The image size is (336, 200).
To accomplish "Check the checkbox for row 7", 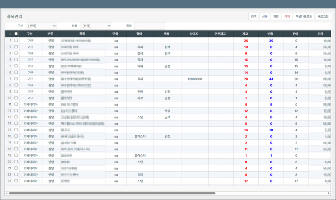I will (x=16, y=79).
